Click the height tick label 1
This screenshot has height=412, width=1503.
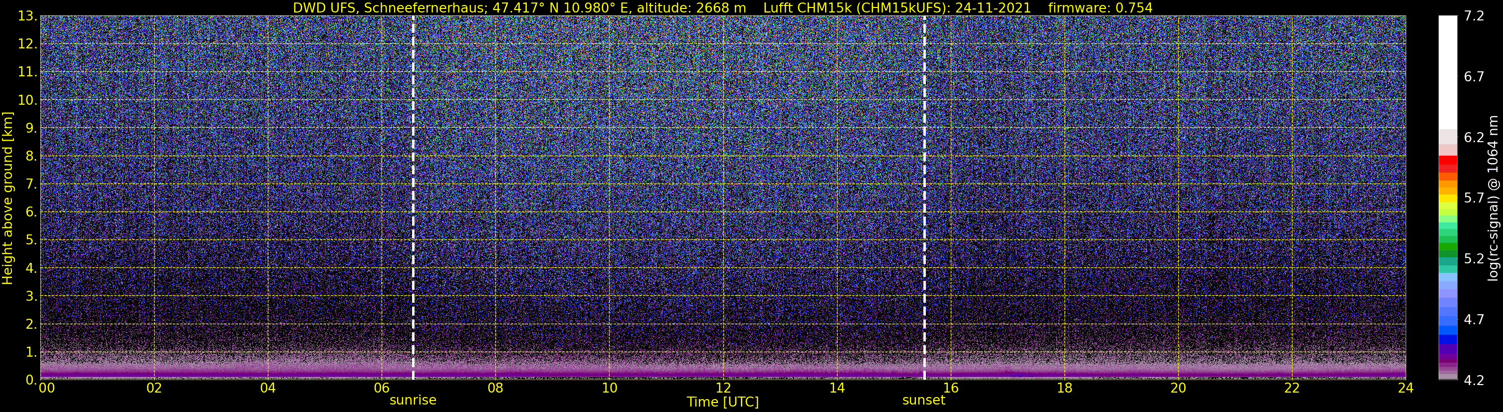point(30,353)
